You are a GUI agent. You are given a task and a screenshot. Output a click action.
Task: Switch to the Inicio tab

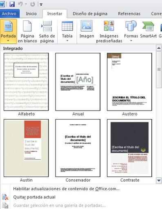point(31,14)
